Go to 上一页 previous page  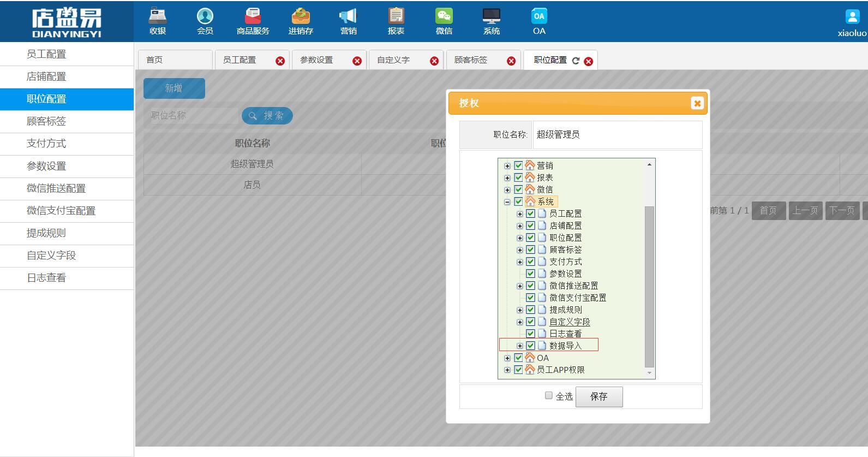[x=805, y=210]
